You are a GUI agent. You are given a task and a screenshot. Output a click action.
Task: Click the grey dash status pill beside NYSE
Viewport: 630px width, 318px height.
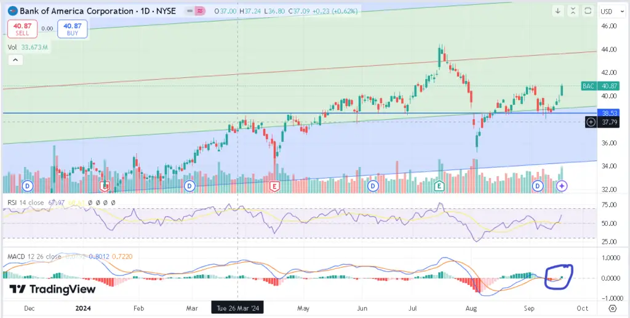pos(189,11)
